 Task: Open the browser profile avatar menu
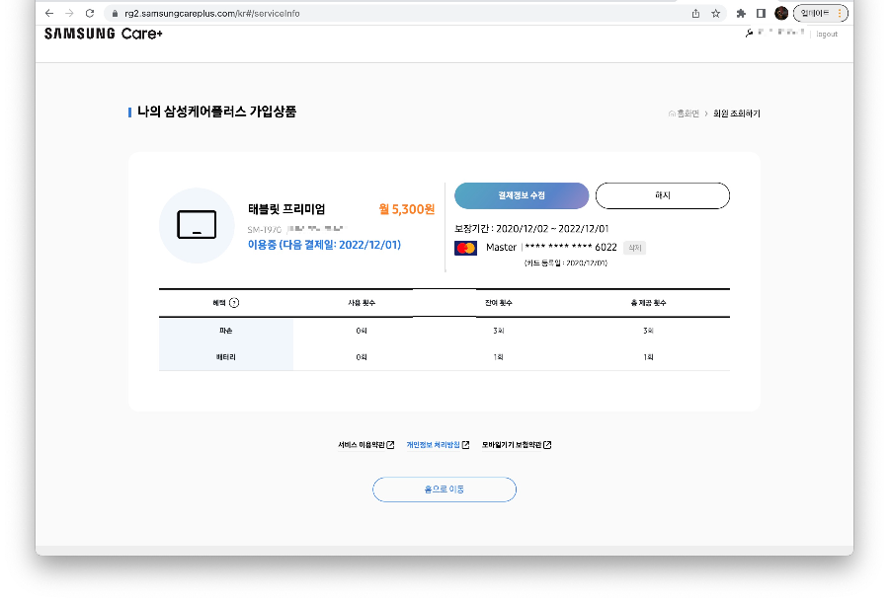click(779, 13)
